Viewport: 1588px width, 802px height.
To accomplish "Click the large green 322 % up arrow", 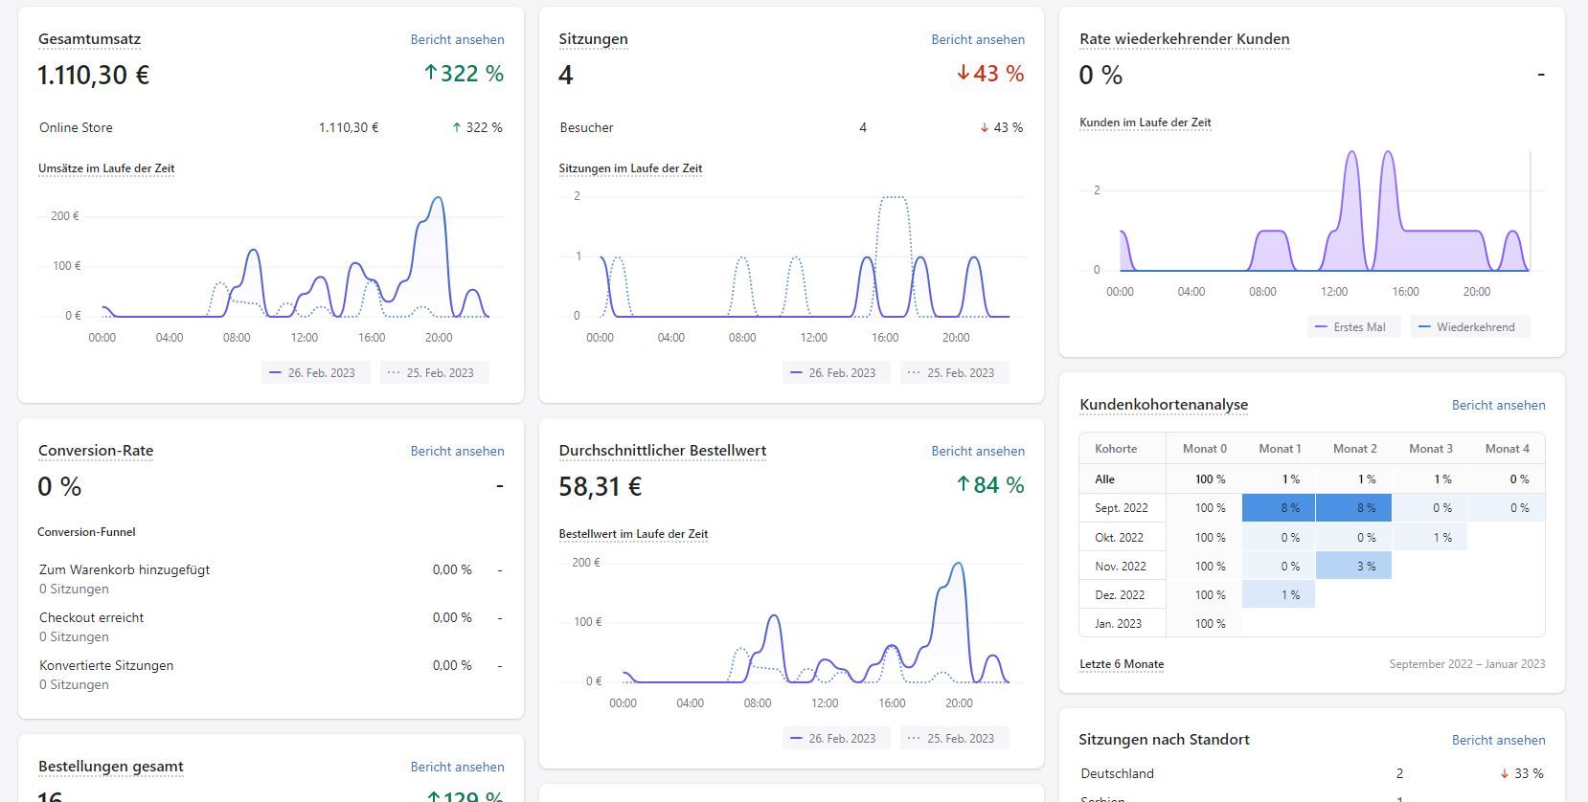I will (x=431, y=74).
